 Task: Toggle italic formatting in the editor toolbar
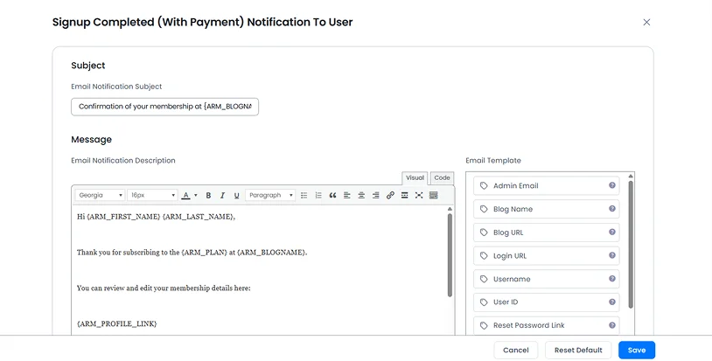click(x=222, y=196)
